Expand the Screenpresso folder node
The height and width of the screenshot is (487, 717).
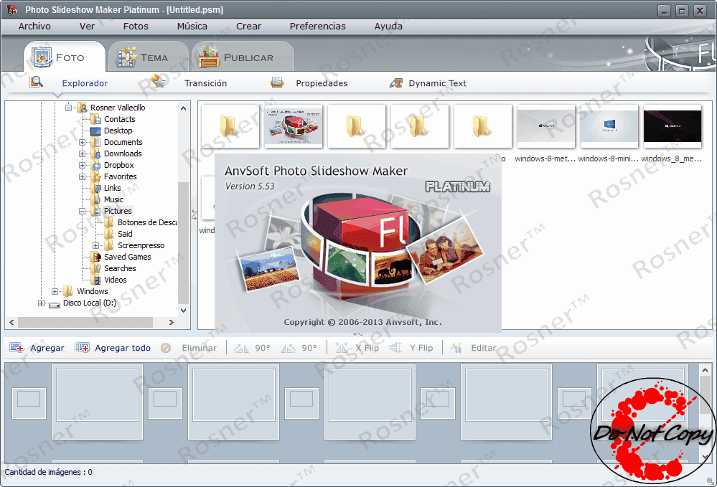(x=95, y=245)
